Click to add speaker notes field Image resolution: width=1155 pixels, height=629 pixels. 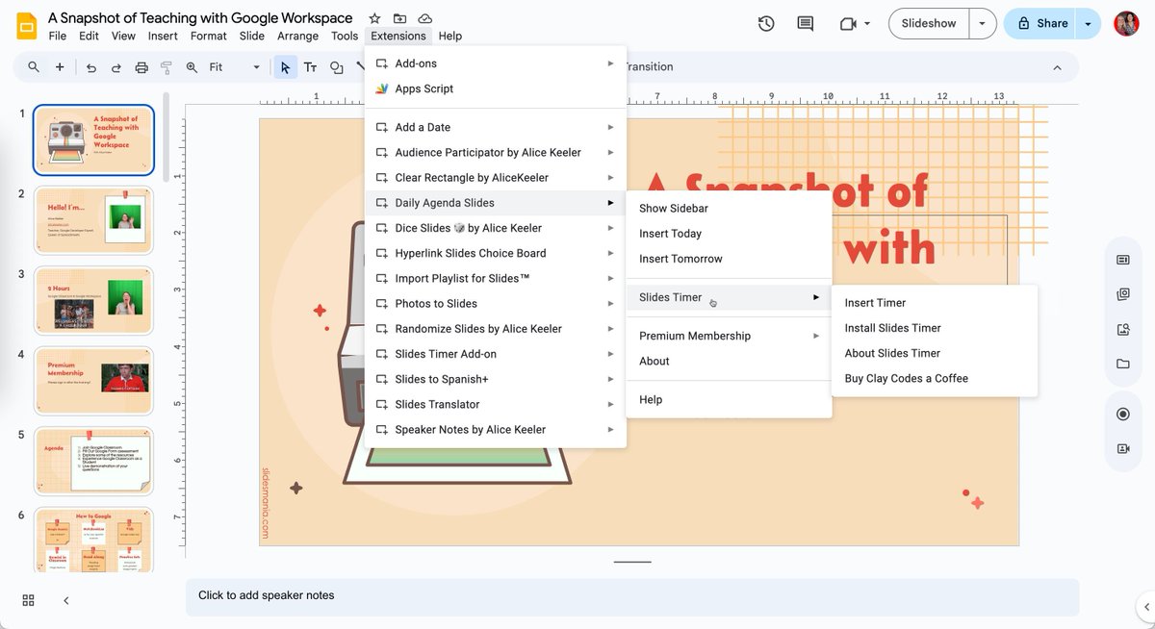631,596
